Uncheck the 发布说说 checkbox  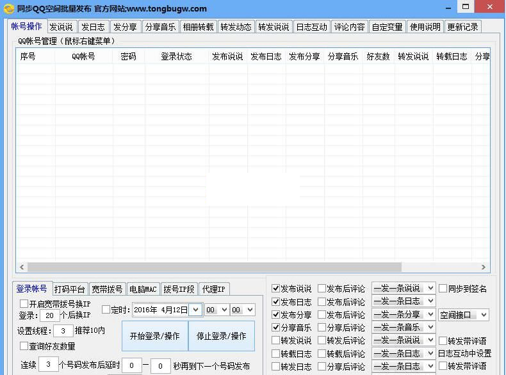[276, 289]
